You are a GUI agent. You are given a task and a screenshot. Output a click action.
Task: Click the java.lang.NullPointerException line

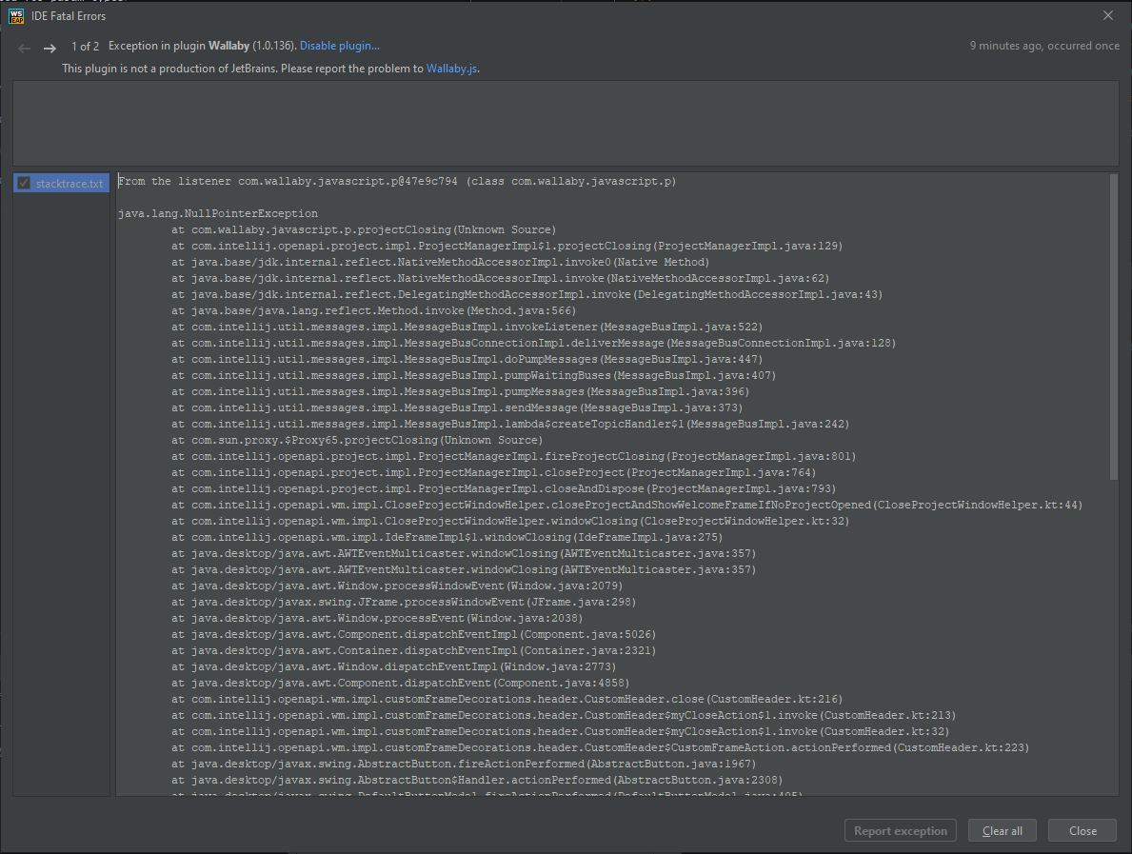(218, 213)
